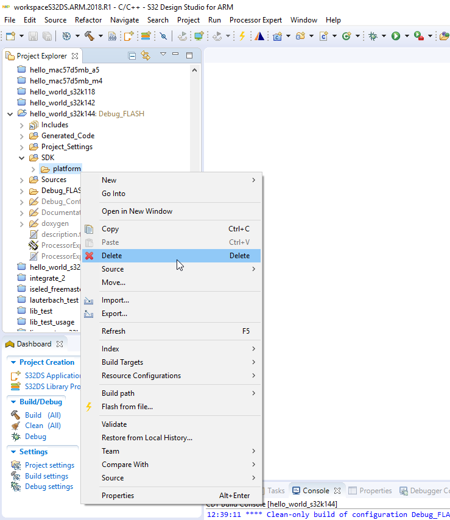The height and width of the screenshot is (520, 450).
Task: Expand the Generated_Code folder
Action: (x=21, y=136)
